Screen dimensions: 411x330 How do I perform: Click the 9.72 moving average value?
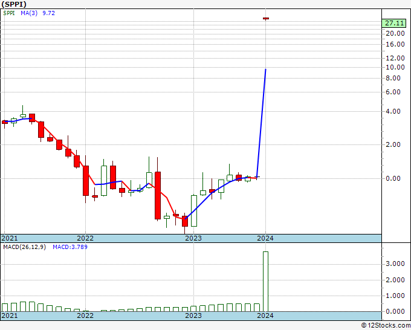click(x=49, y=13)
